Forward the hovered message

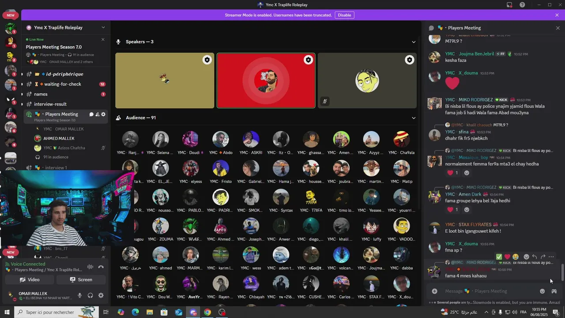[543, 257]
